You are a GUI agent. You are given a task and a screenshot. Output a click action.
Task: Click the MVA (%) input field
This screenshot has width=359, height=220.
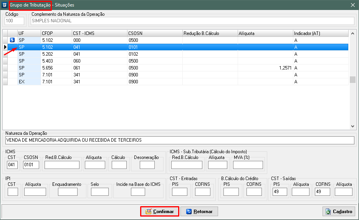tap(248, 165)
